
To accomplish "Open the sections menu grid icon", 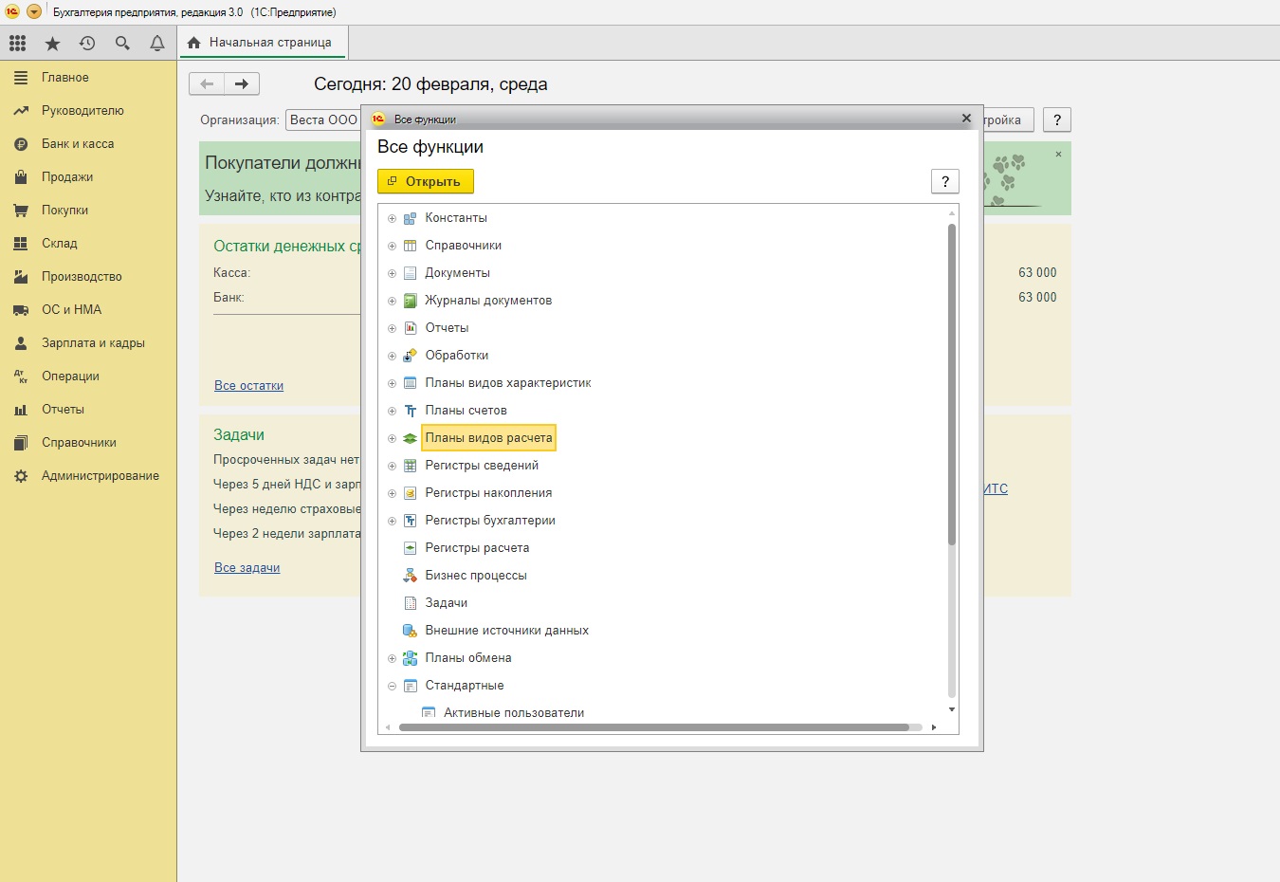I will pos(18,43).
